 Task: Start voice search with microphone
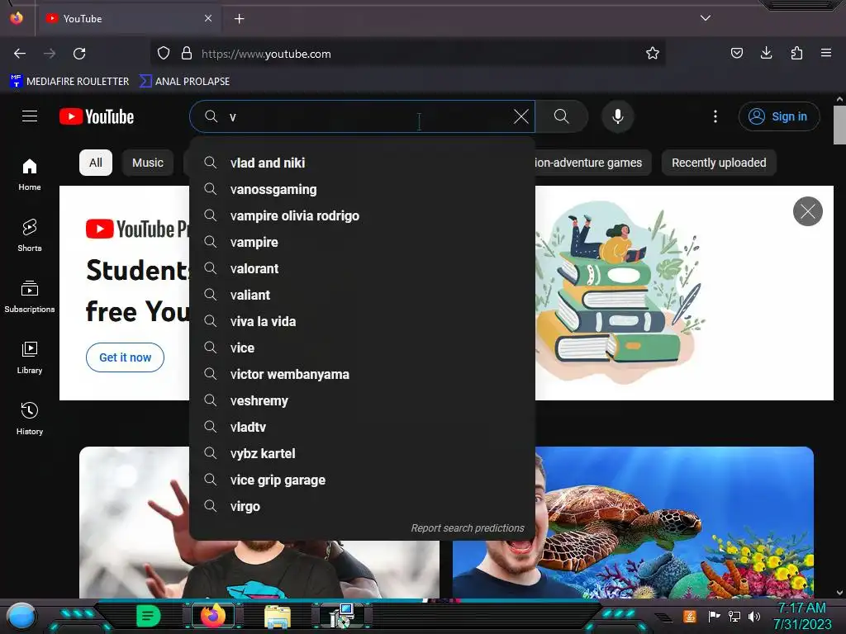pos(618,116)
